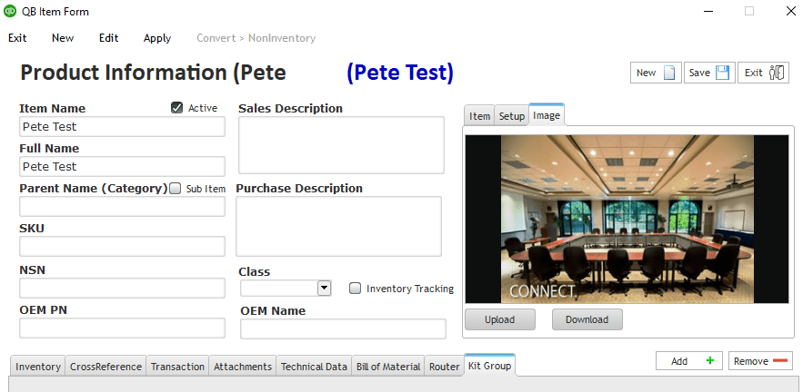803x392 pixels.
Task: Enable Inventory Tracking checkbox
Action: click(356, 289)
